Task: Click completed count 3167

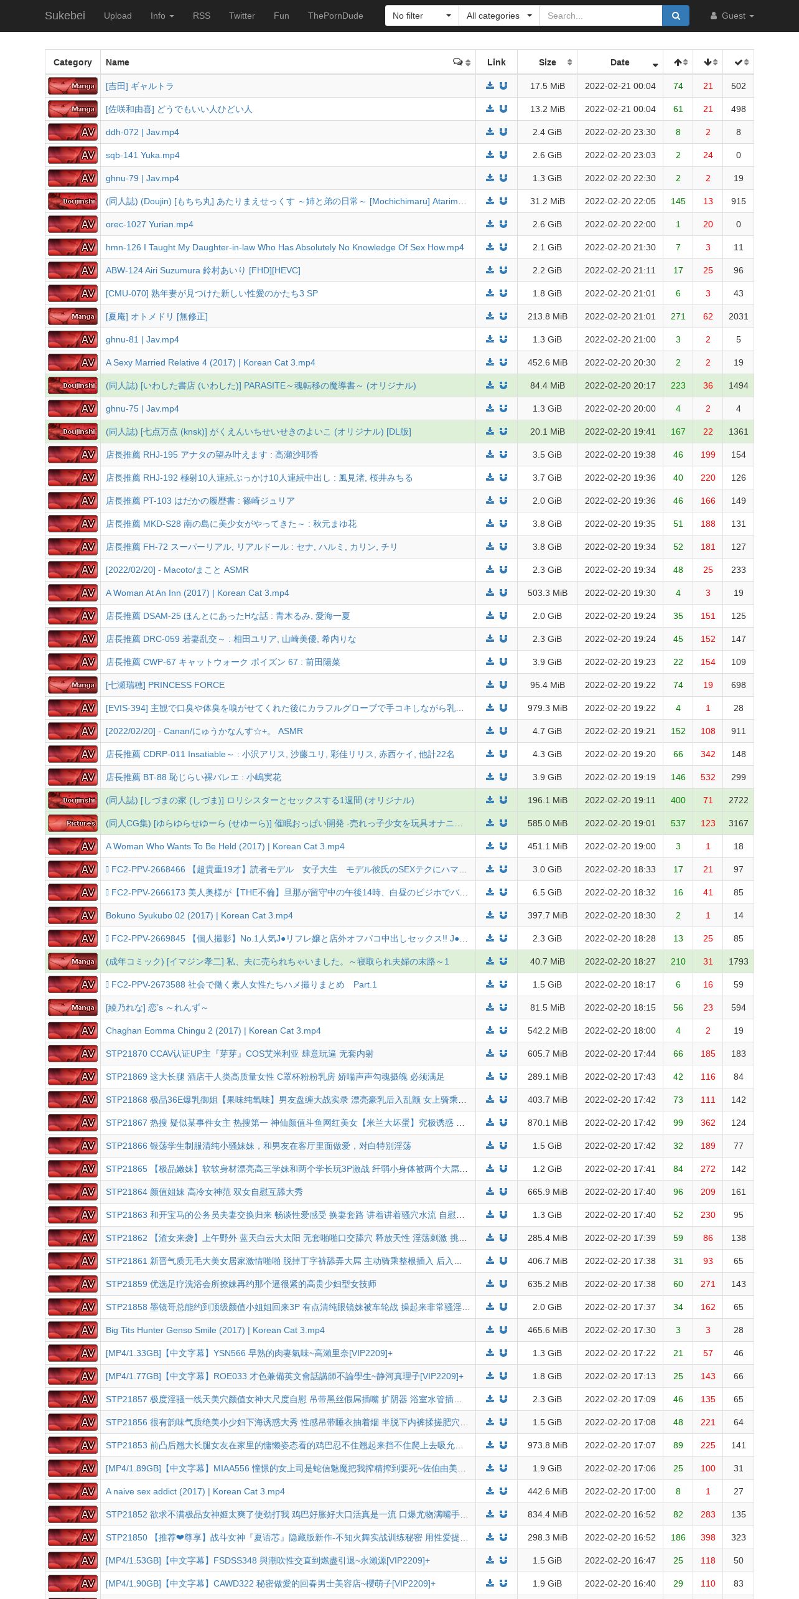Action: (x=739, y=823)
